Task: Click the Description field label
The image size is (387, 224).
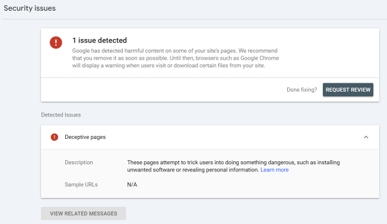Action: pos(79,163)
